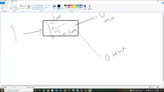Click the Redo arrow in title bar
The image size is (164, 92).
click(7, 1)
